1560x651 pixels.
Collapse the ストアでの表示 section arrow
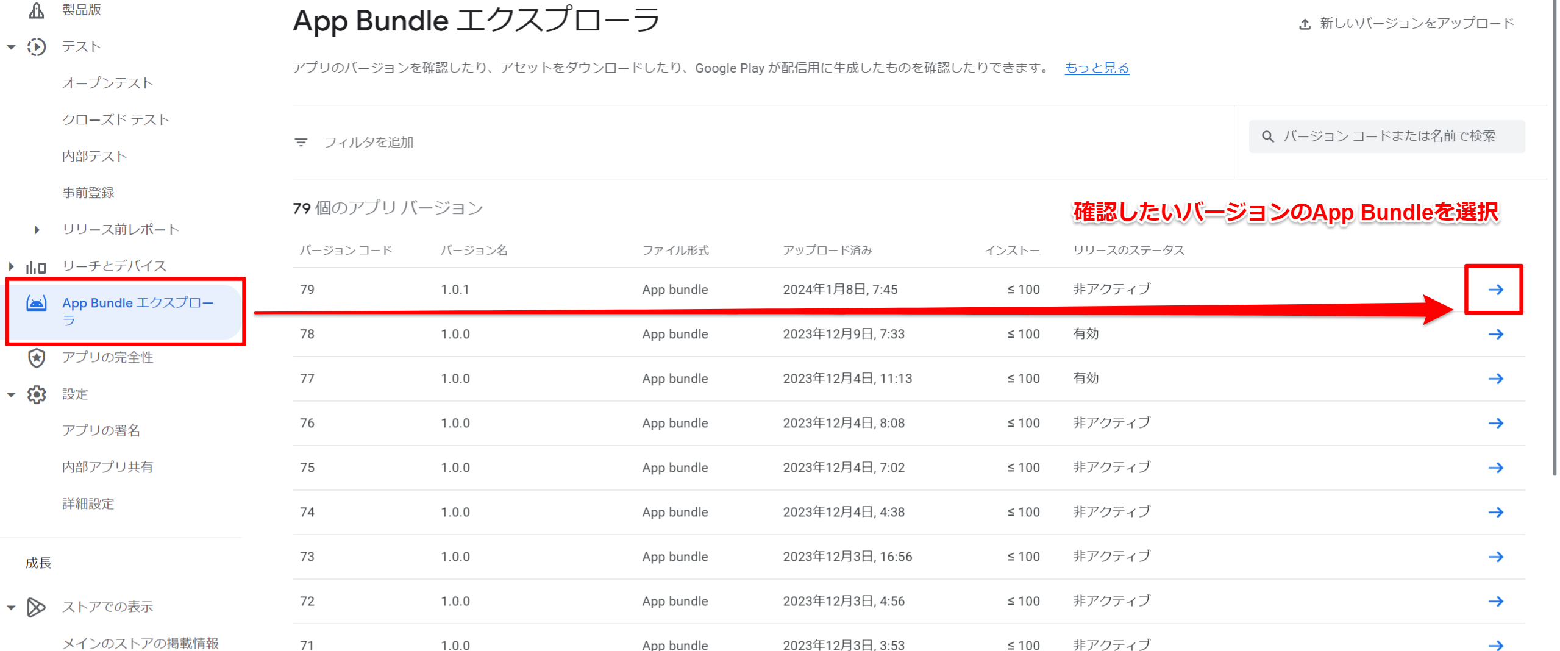(11, 607)
